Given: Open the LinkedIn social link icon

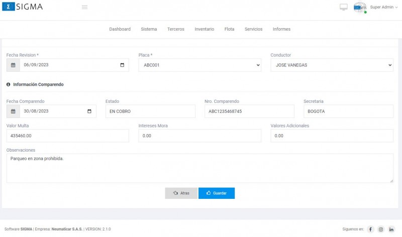Looking at the screenshot, I should (391, 229).
